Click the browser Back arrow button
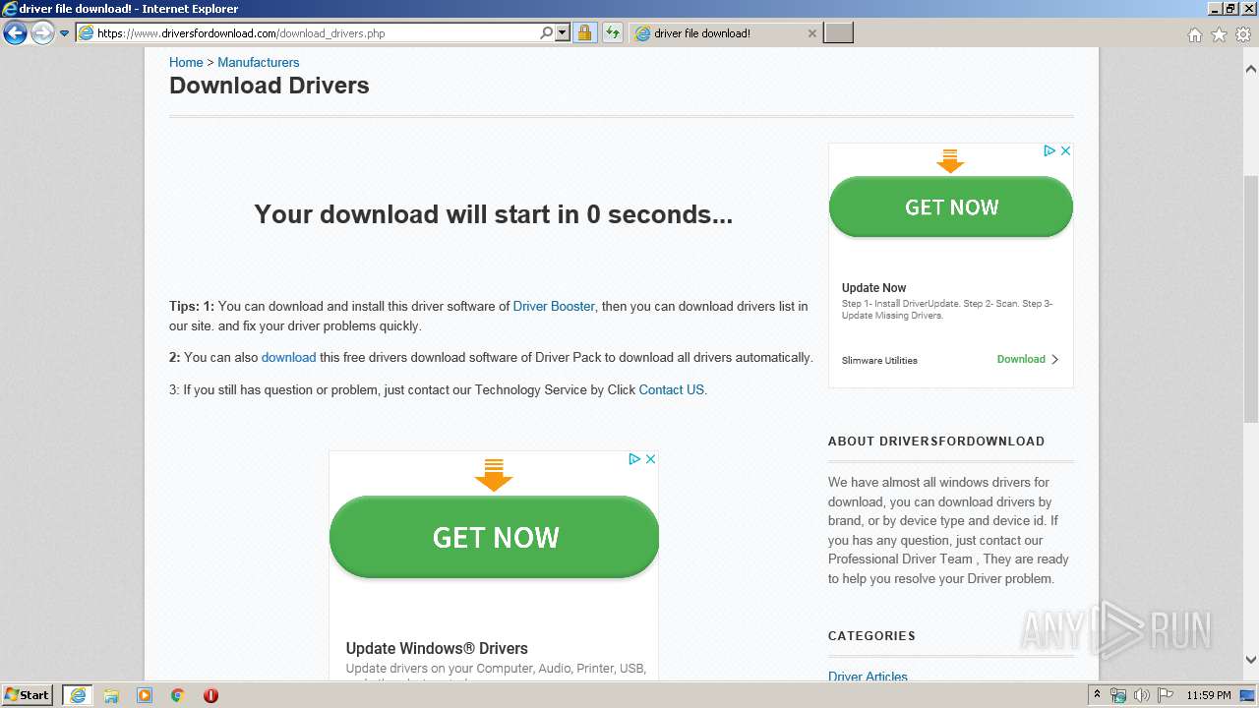This screenshot has height=708, width=1259. [x=15, y=33]
